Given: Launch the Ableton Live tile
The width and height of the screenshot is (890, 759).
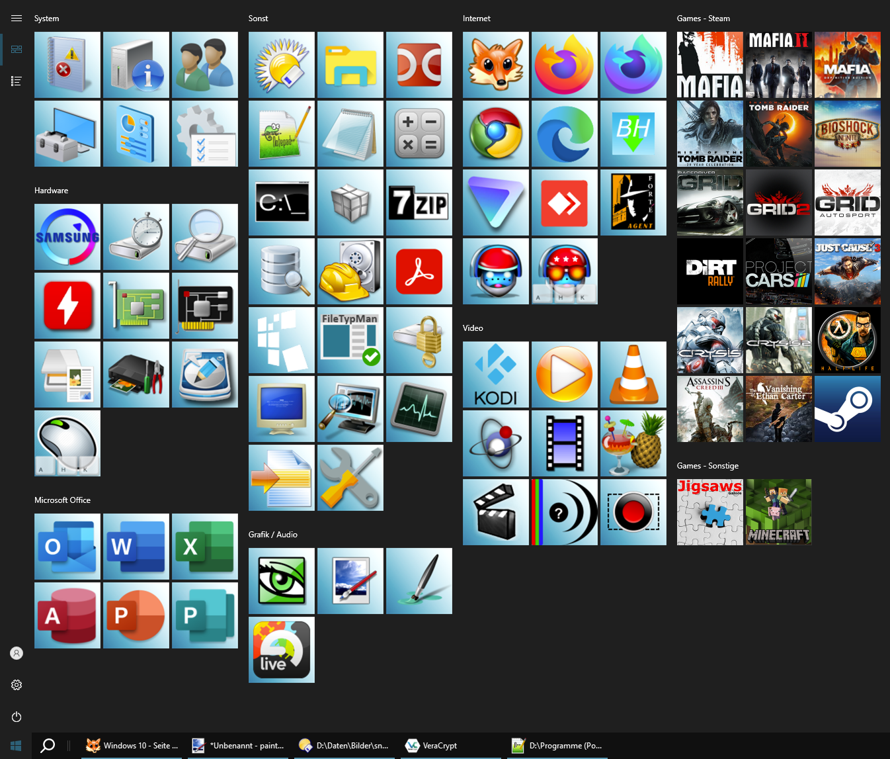Looking at the screenshot, I should point(282,650).
